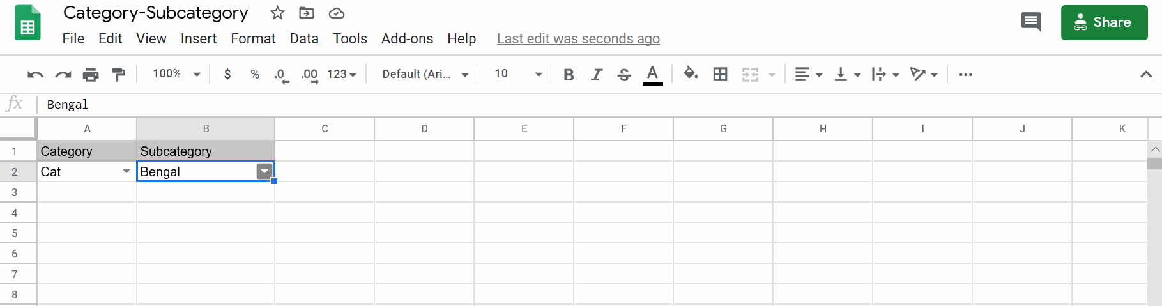Open the Format menu
Screen dimensions: 1162x306
pos(253,39)
